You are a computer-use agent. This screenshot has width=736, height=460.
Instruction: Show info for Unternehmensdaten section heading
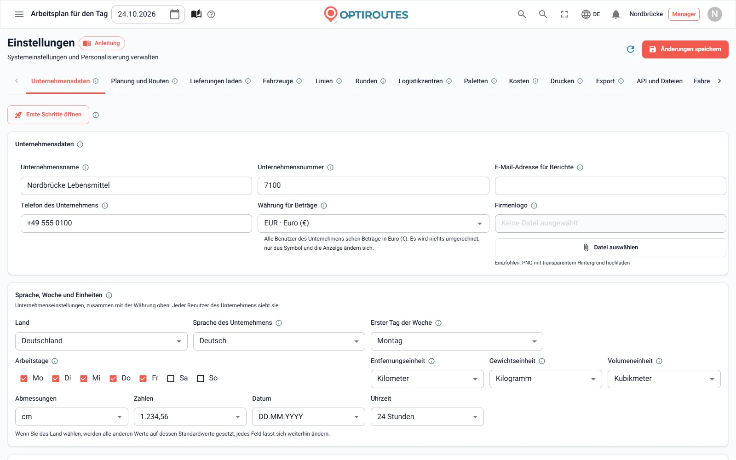(80, 144)
